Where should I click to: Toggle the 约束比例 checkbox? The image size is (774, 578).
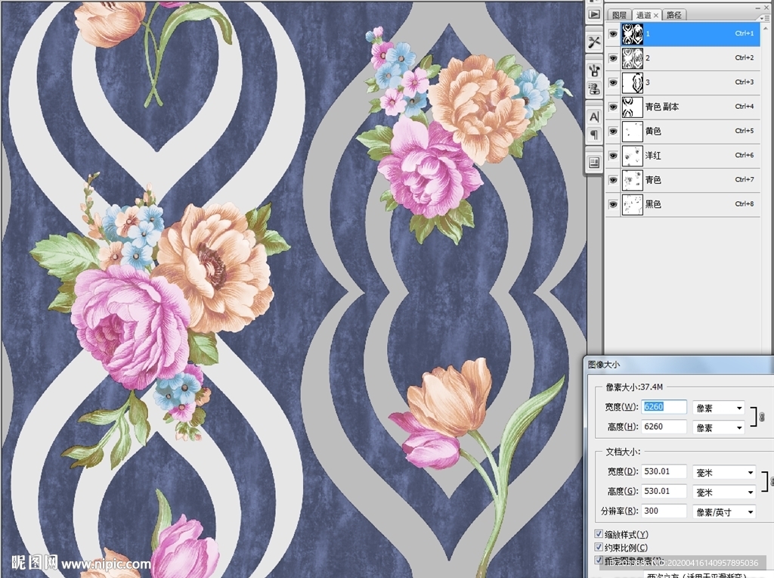click(x=599, y=548)
